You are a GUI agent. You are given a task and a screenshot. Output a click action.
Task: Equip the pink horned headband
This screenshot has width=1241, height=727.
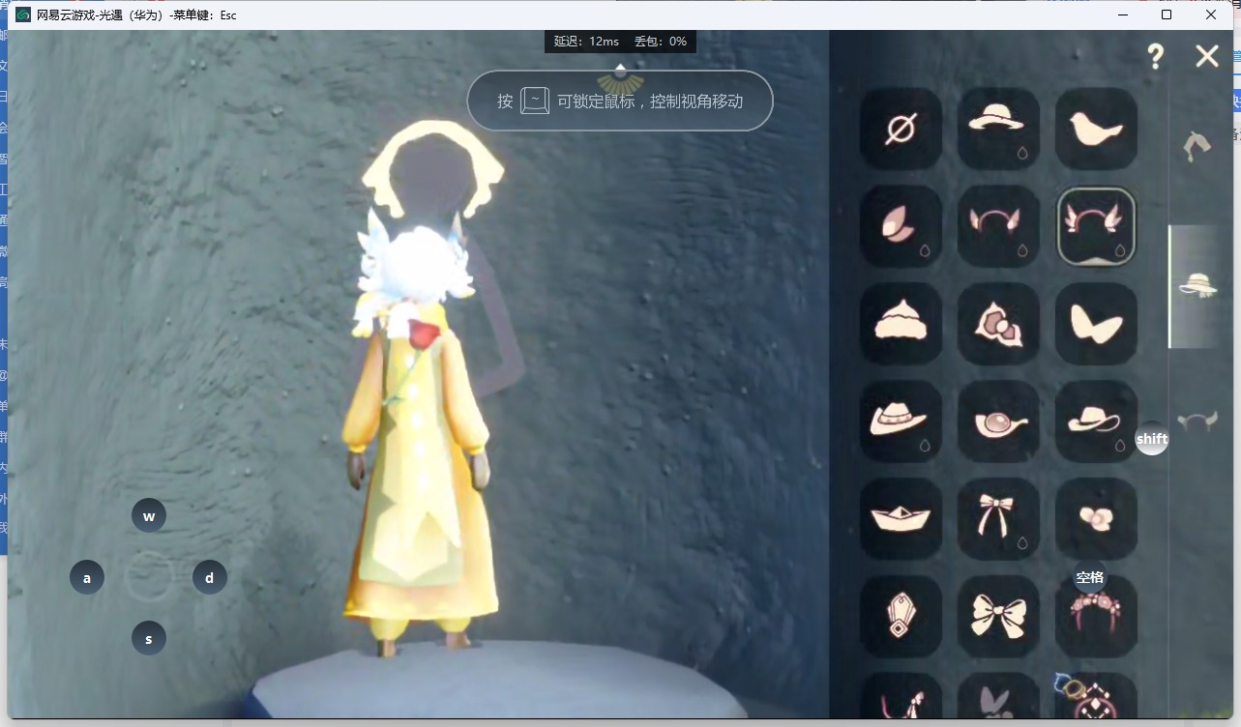point(998,226)
